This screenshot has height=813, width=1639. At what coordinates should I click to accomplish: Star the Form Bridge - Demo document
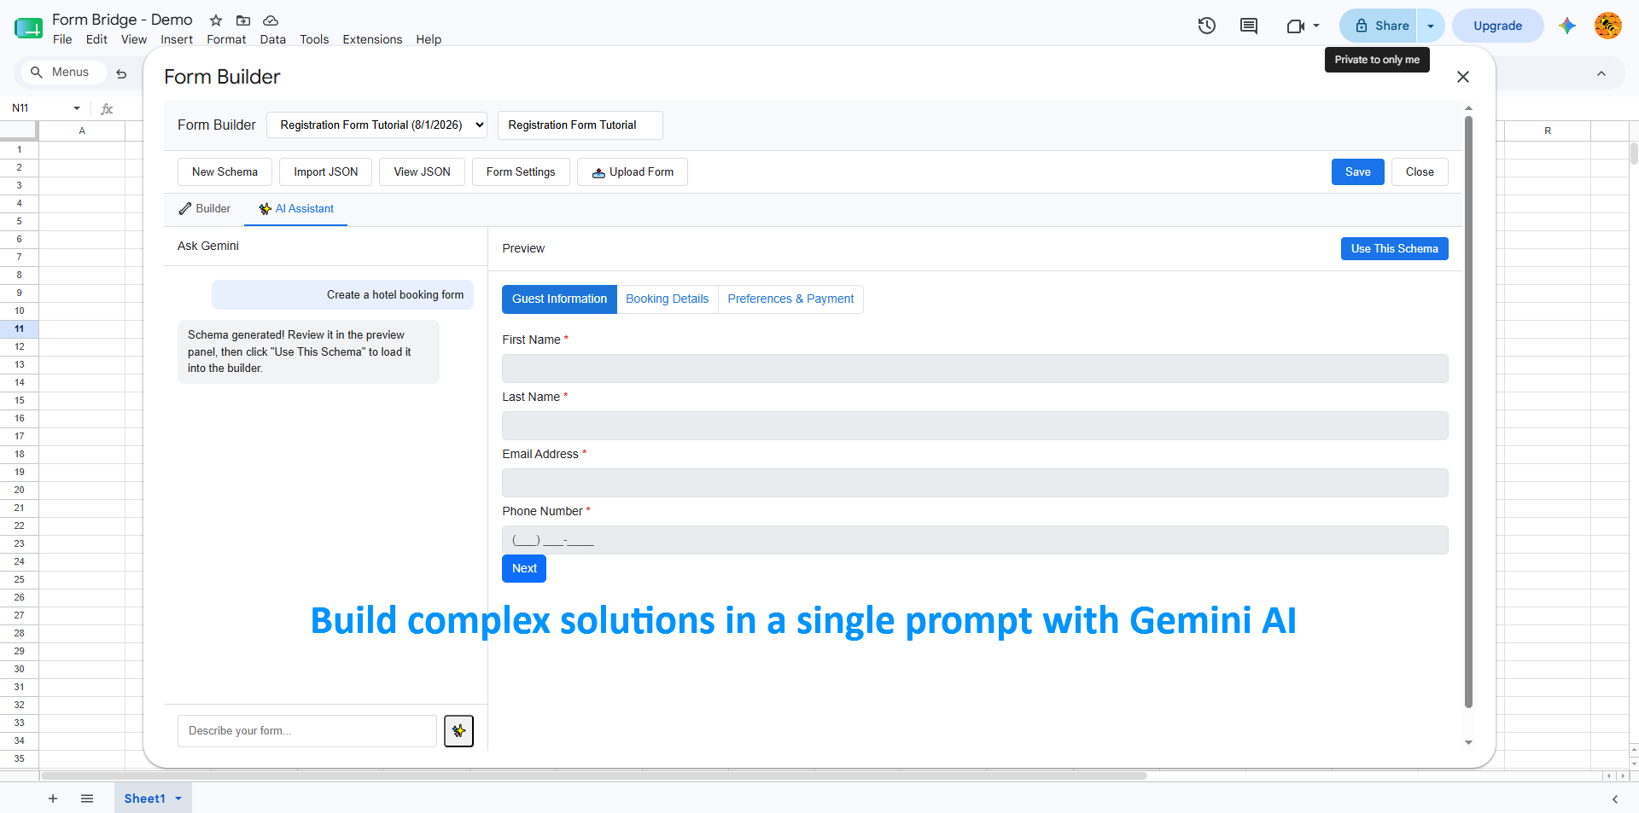click(x=216, y=20)
